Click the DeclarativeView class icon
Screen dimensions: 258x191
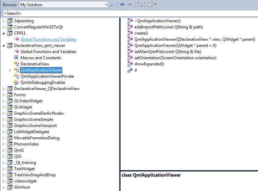[x=16, y=64]
